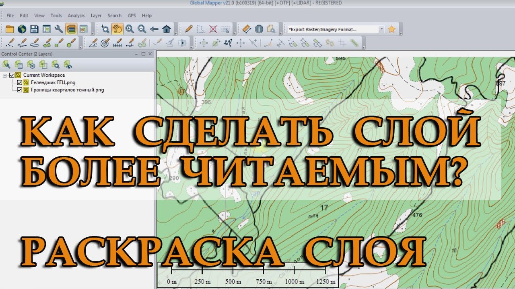Click the back arrow previous view icon

click(x=154, y=29)
